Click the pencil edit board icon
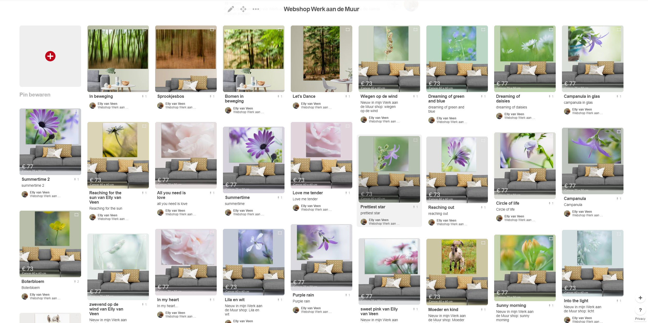The height and width of the screenshot is (323, 648). pos(231,9)
